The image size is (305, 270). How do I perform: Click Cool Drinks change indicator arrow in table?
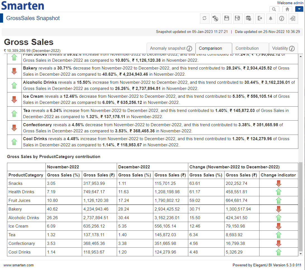click(278, 252)
